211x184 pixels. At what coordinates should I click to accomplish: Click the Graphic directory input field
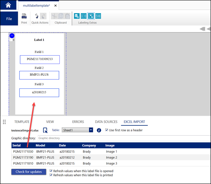[x=124, y=138]
